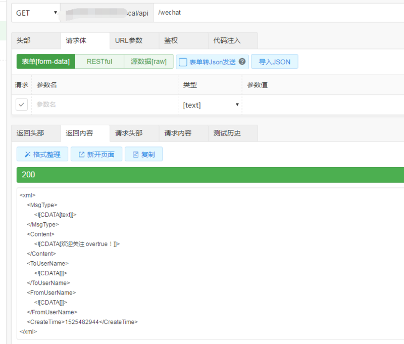Click the 导入JSON button
Screen dimensions: 404x344
click(x=274, y=62)
